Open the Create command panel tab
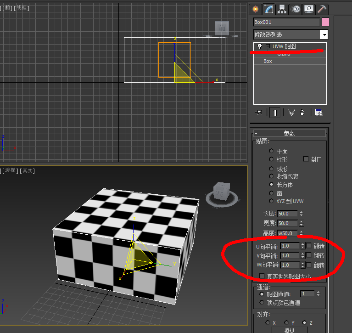352x333 pixels. pyautogui.click(x=256, y=9)
